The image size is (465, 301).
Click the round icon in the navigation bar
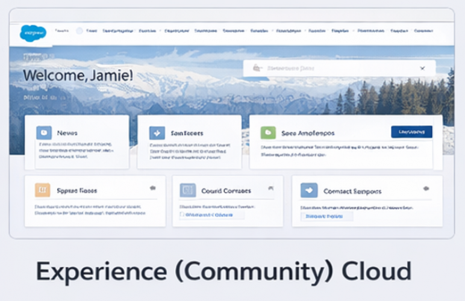79,31
